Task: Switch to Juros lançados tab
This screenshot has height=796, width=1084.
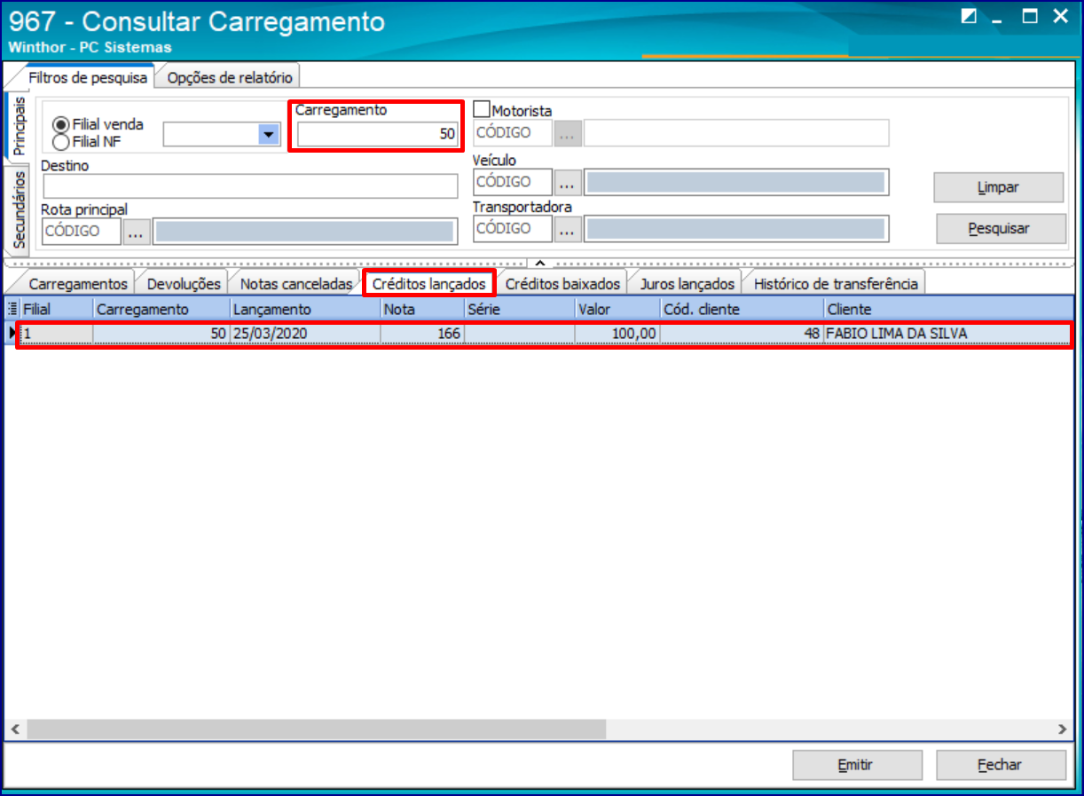Action: click(x=687, y=284)
